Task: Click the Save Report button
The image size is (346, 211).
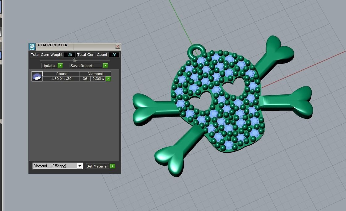Action: click(89, 66)
